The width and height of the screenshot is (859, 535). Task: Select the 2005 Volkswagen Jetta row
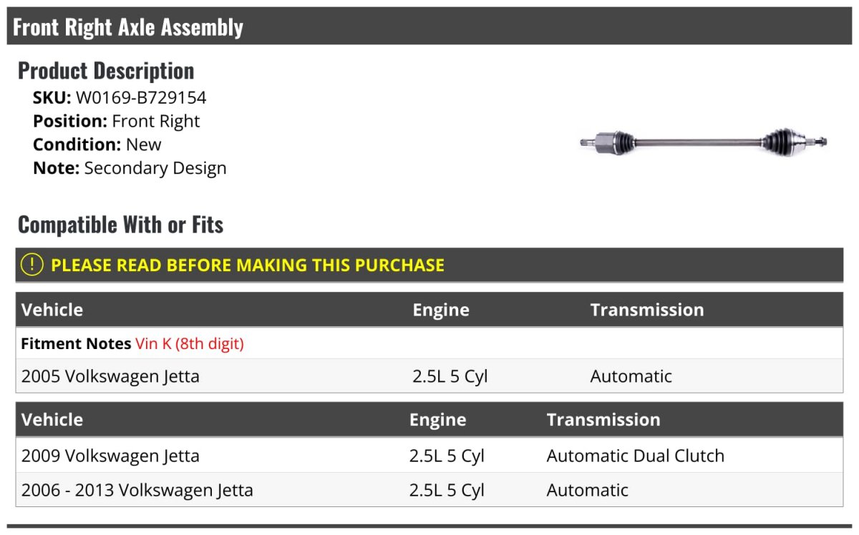pyautogui.click(x=429, y=376)
